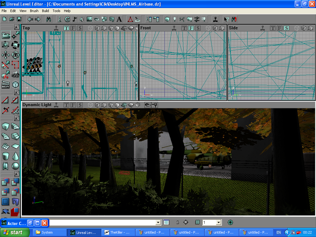The image size is (316, 237).
Task: Open the grid size dropdown showing 1
Action: 218,222
